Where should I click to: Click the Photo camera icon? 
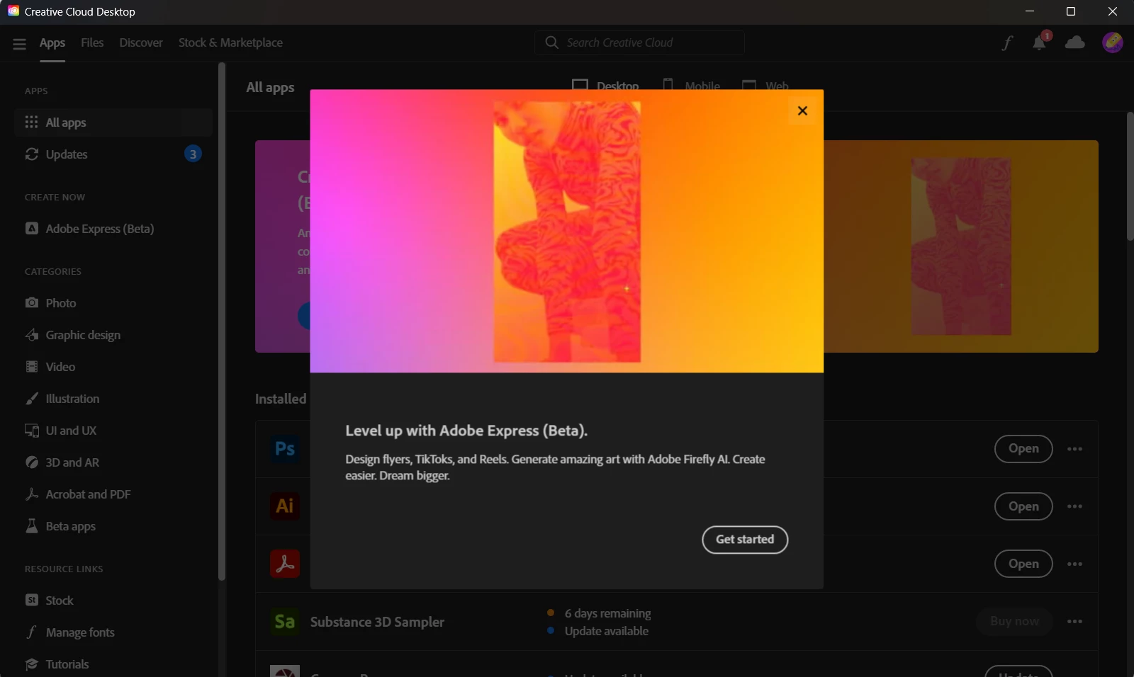(x=32, y=302)
